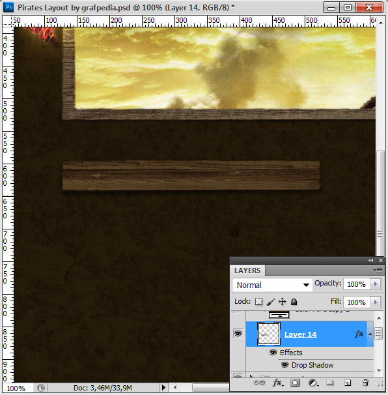
Task: Click the ruler origin corner box
Action: (8, 21)
